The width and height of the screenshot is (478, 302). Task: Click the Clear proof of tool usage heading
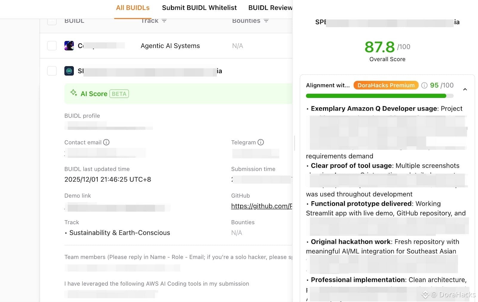[x=351, y=166]
